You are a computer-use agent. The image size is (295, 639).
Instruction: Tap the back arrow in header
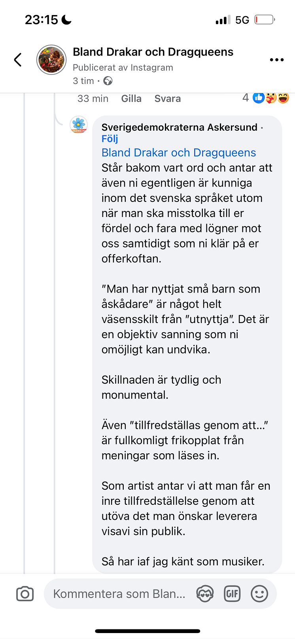(x=18, y=60)
